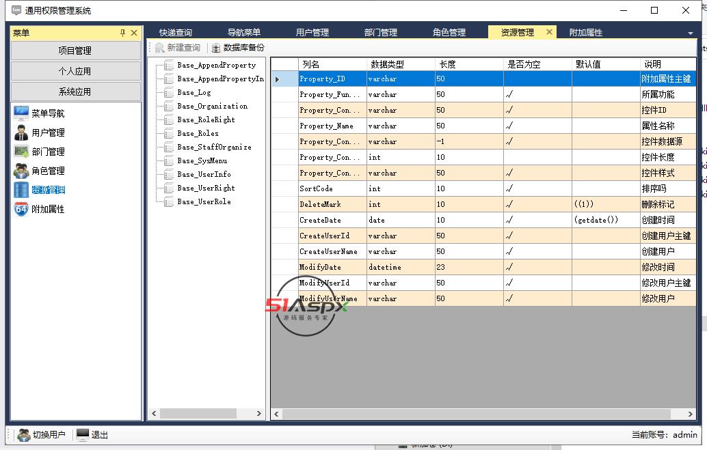Toggle 是否为空 check for CreateUserName row
The image size is (707, 450).
(509, 251)
